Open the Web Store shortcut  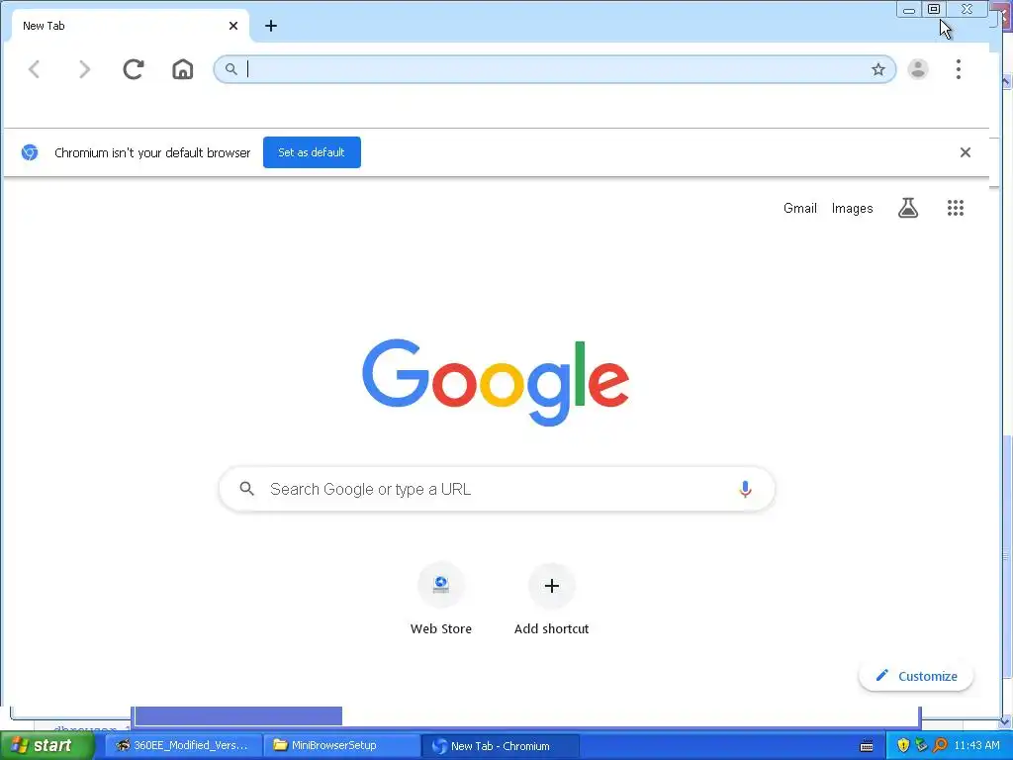coord(441,599)
